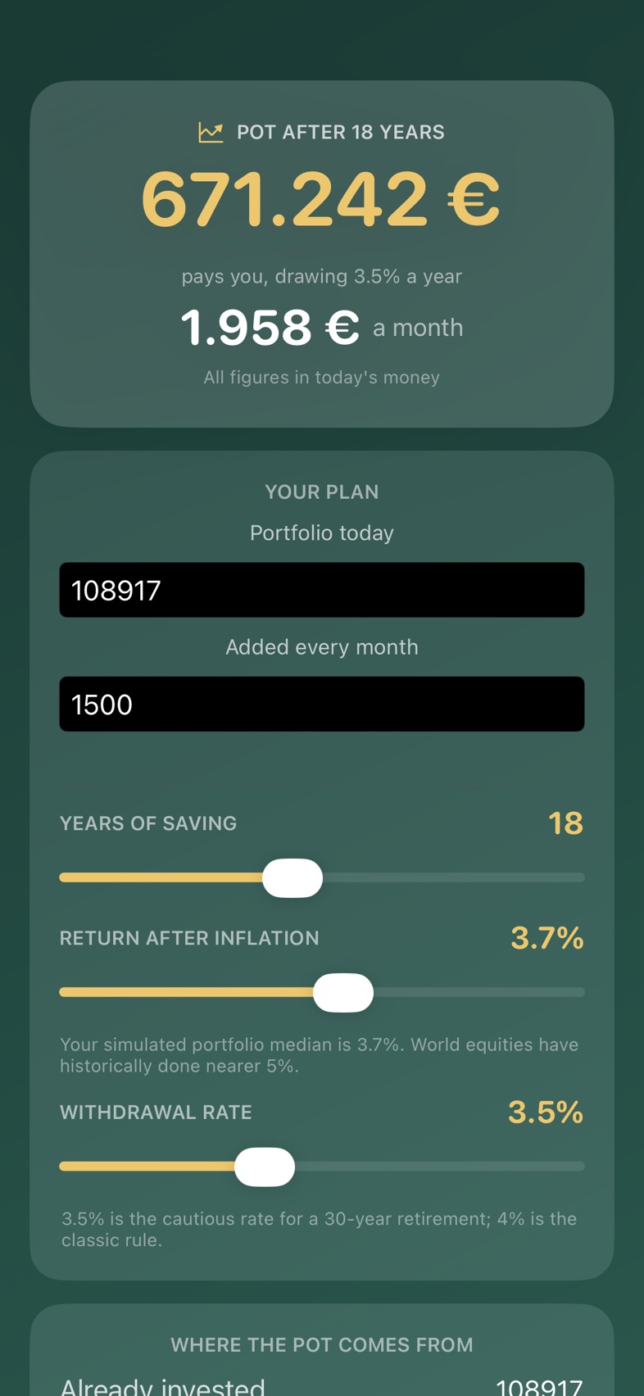Viewport: 644px width, 1396px height.
Task: Click the Portfolio today input field
Action: click(322, 590)
